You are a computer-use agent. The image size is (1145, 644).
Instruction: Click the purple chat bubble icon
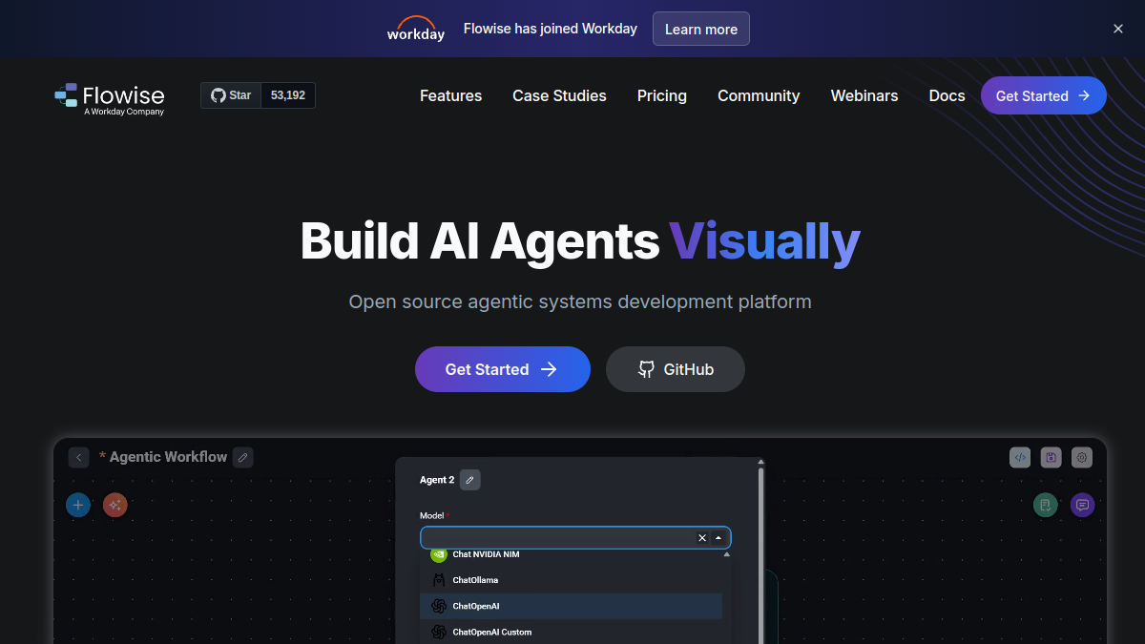point(1082,505)
